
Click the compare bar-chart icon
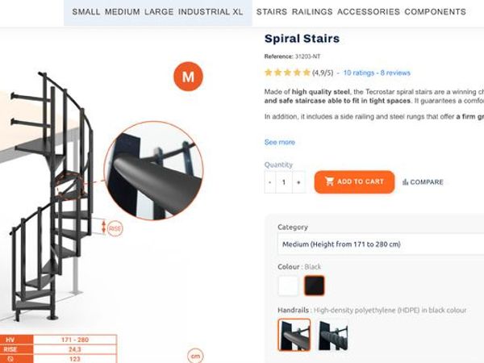pyautogui.click(x=405, y=182)
